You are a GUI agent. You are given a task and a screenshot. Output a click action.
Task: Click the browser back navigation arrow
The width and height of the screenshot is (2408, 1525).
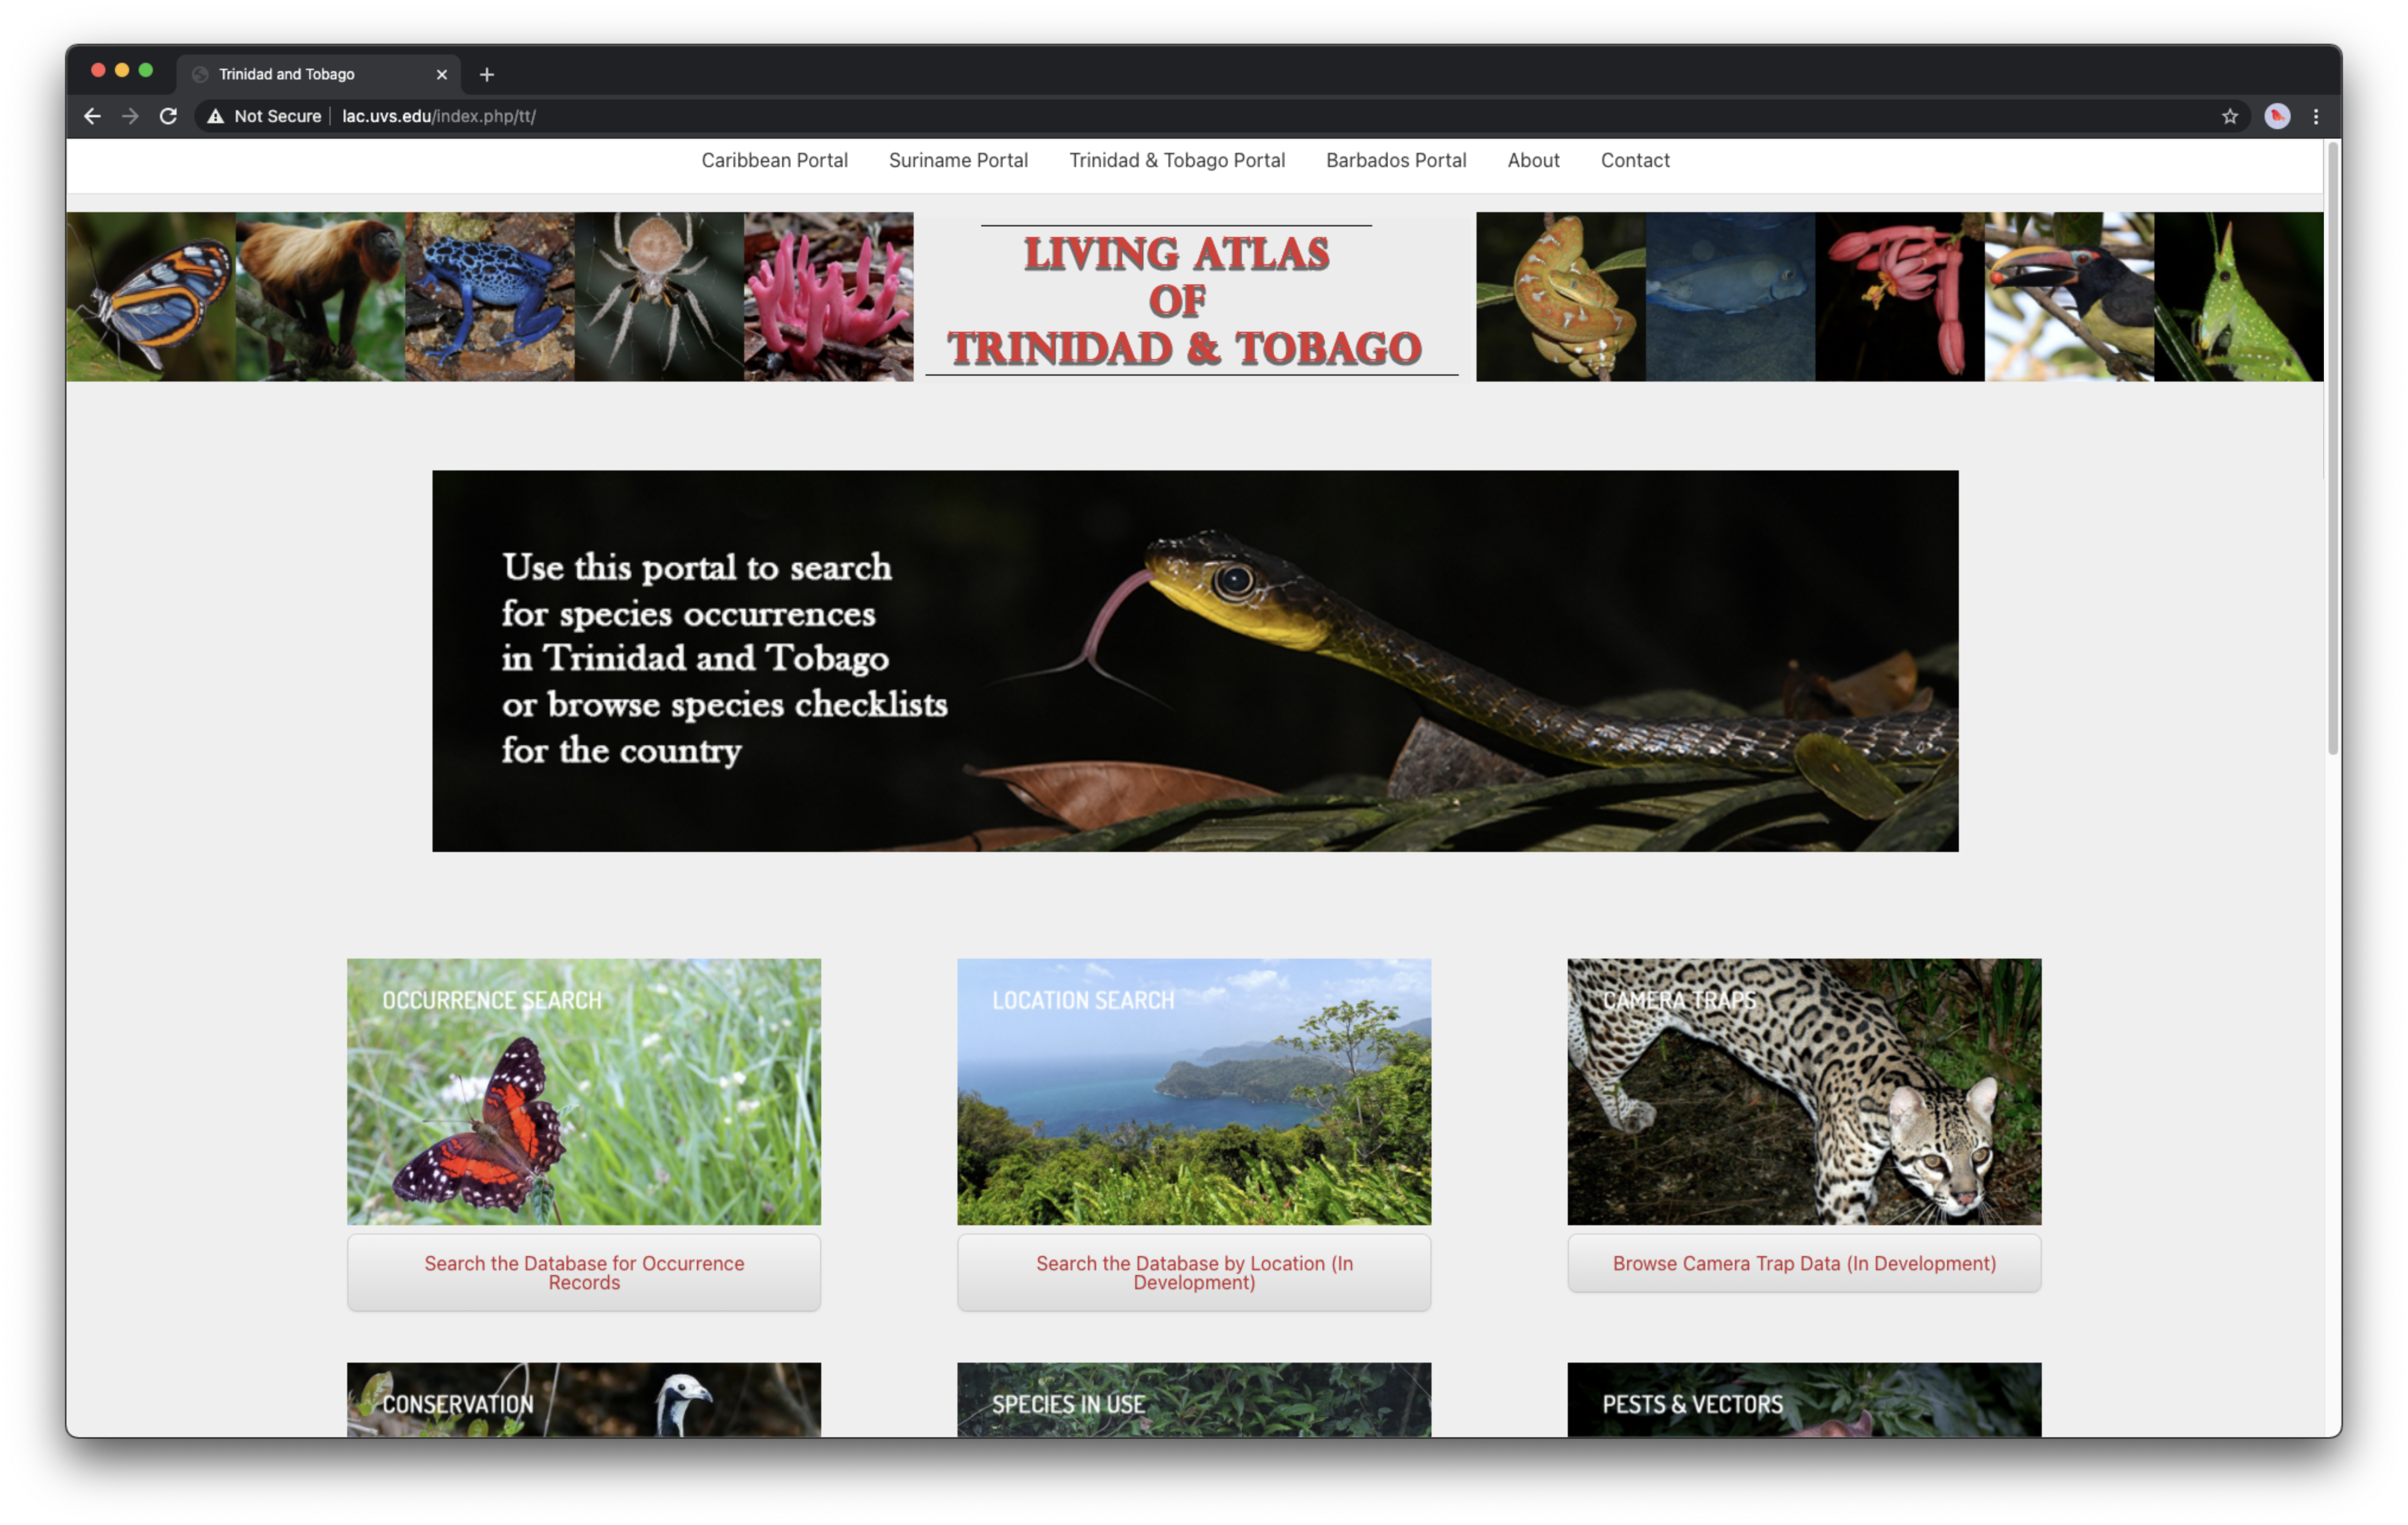(x=92, y=116)
